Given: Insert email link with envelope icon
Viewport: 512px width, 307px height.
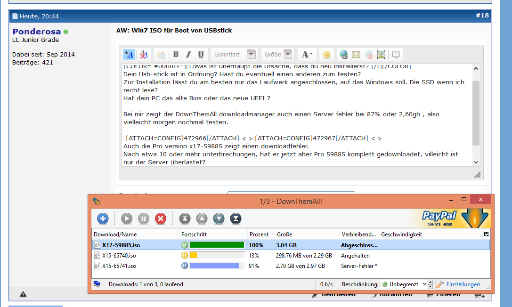Looking at the screenshot, I should click(x=356, y=55).
